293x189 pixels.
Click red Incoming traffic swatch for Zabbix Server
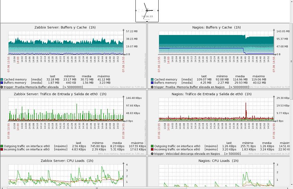click(x=2, y=149)
